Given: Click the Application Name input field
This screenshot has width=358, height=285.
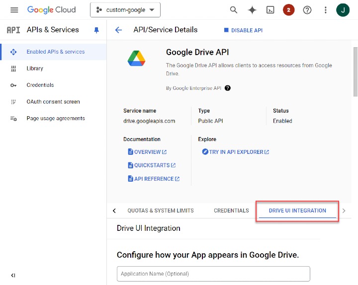Looking at the screenshot, I should [213, 274].
